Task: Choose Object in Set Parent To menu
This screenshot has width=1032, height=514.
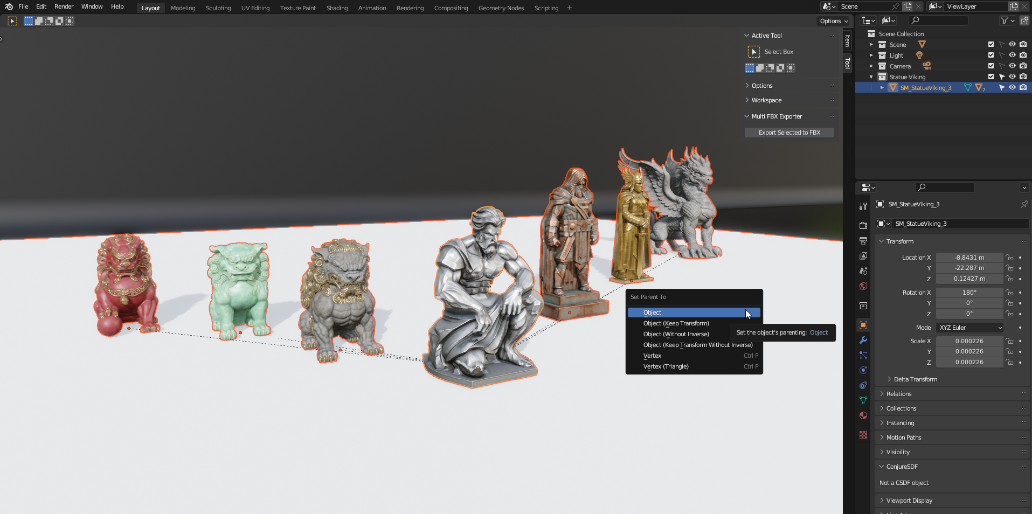Action: click(694, 312)
